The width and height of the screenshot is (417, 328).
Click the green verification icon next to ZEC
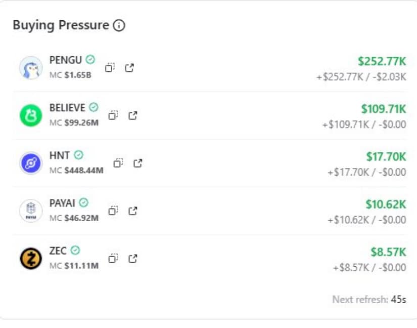76,251
